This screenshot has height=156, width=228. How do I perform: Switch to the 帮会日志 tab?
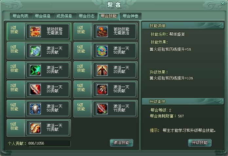coord(87,16)
